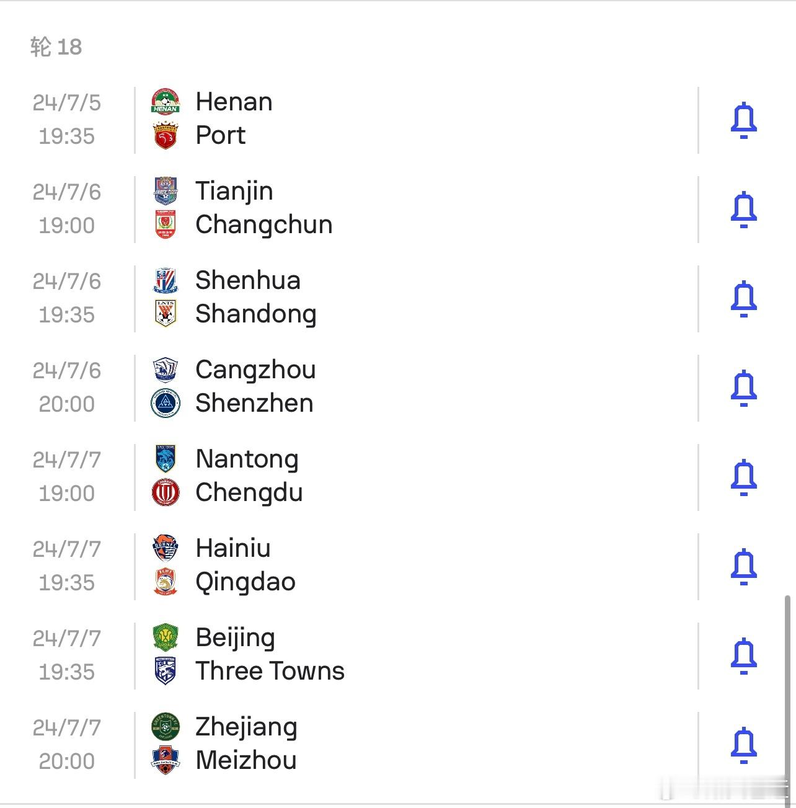Set reminder bell for Beijing vs Three Towns
This screenshot has width=796, height=808.
pyautogui.click(x=743, y=656)
